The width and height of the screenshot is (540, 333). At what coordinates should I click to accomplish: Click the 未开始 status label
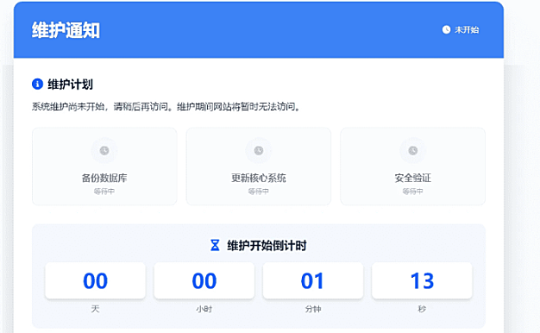click(x=467, y=30)
